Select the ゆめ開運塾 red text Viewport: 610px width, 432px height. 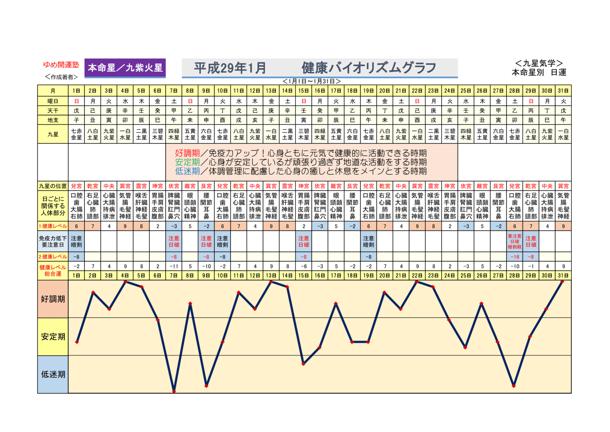pos(61,65)
